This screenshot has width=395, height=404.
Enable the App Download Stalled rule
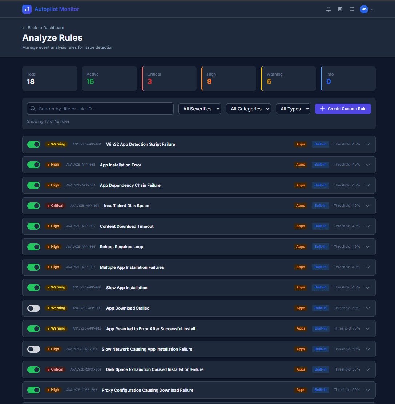pyautogui.click(x=33, y=308)
